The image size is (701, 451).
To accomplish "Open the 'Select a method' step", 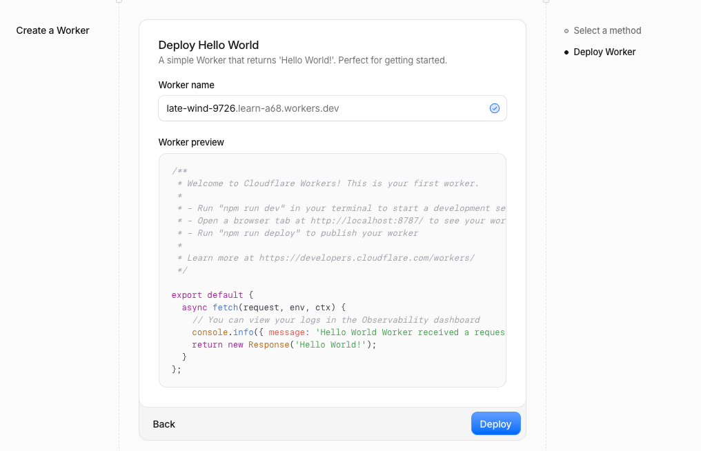I will pyautogui.click(x=607, y=30).
